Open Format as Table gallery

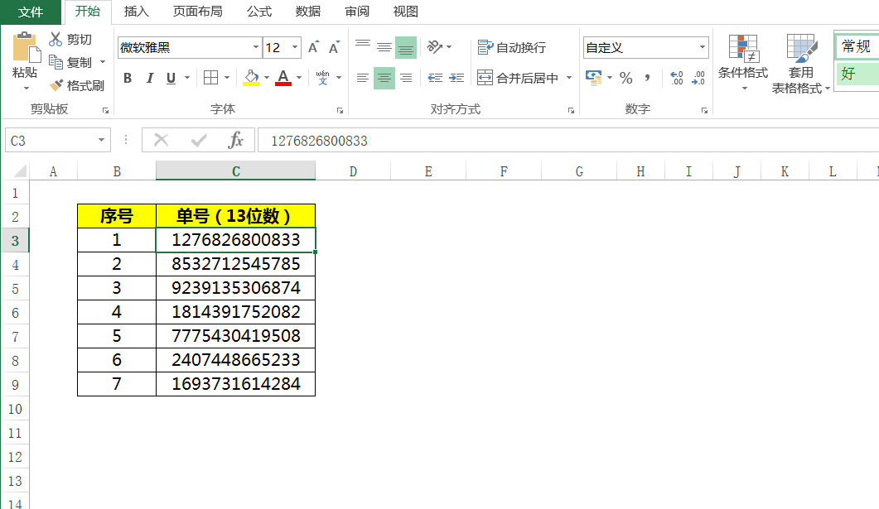[x=800, y=63]
